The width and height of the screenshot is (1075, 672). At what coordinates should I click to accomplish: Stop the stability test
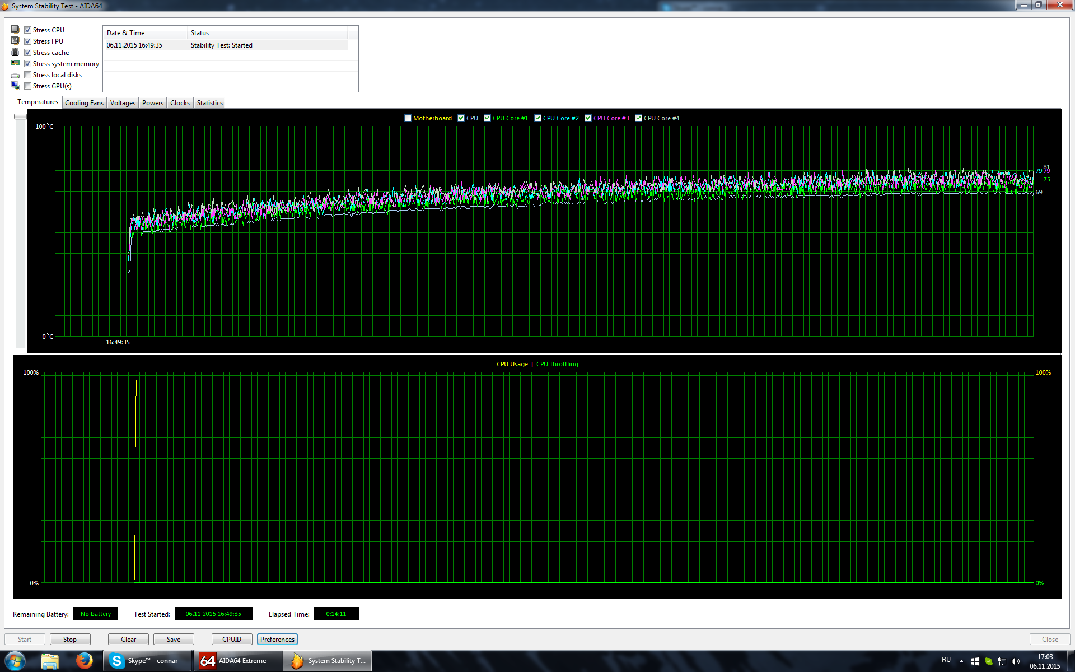(70, 640)
